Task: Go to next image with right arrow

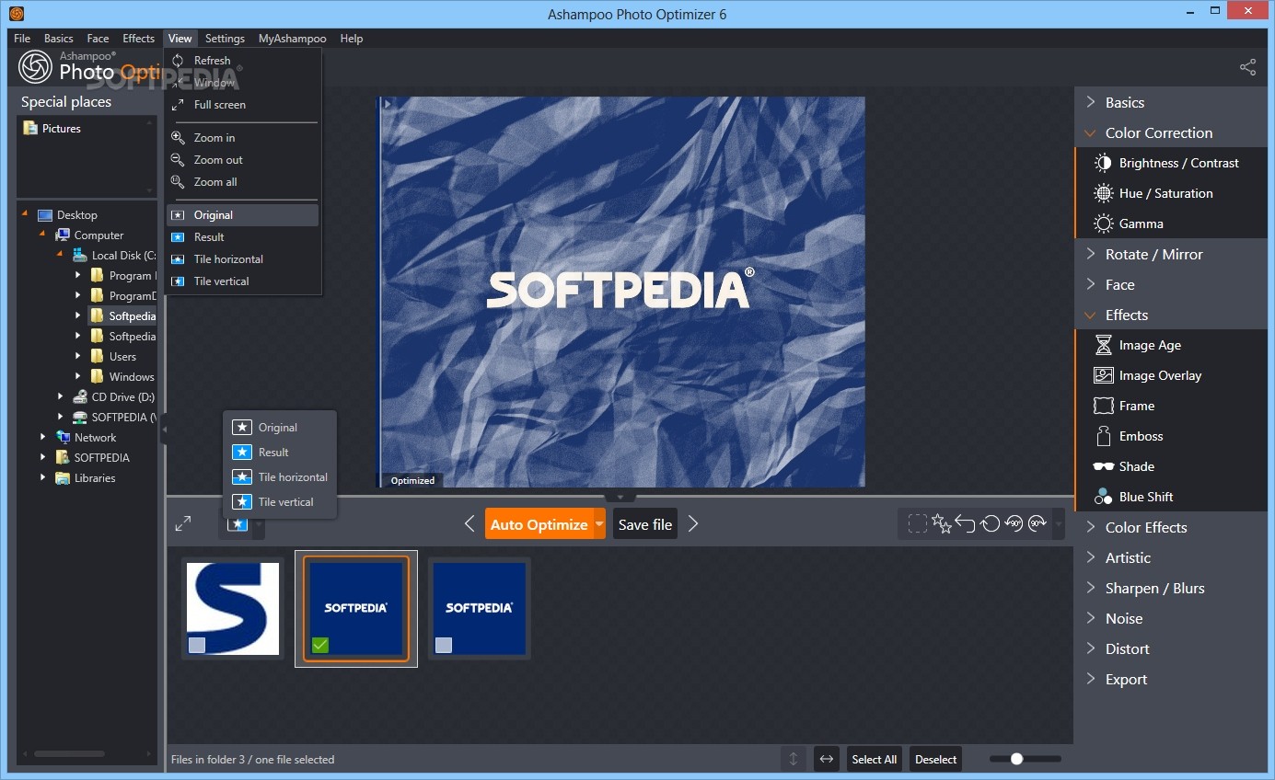Action: (x=693, y=523)
